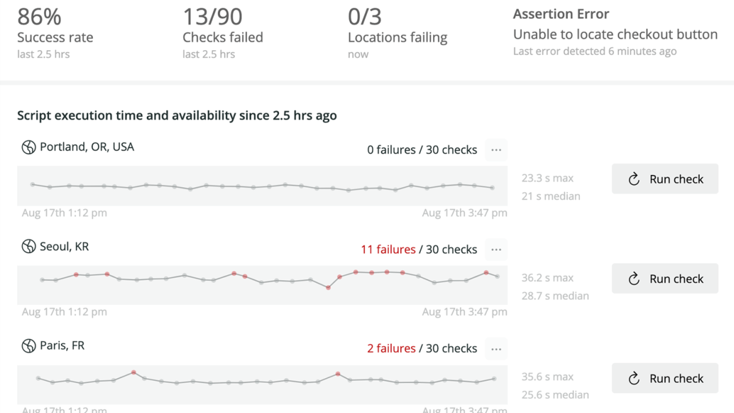Viewport: 734px width, 413px height.
Task: Click the '11 failures' red text for Seoul
Action: tap(388, 250)
